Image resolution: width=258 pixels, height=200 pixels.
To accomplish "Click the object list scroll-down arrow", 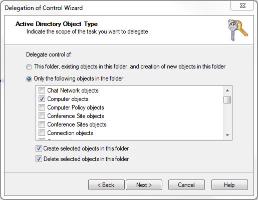I will (227, 135).
